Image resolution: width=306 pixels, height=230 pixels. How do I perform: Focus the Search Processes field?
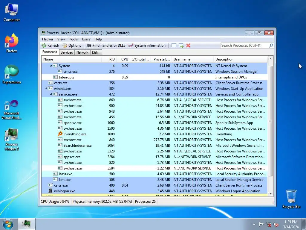(244, 46)
